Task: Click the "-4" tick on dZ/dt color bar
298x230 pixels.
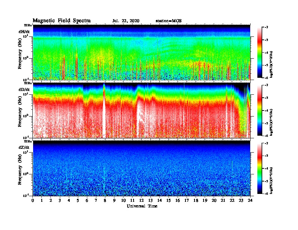Action: click(x=266, y=168)
